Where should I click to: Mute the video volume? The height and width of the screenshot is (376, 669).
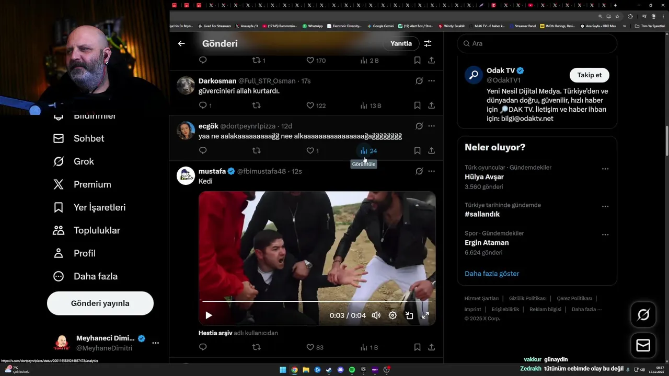click(376, 315)
